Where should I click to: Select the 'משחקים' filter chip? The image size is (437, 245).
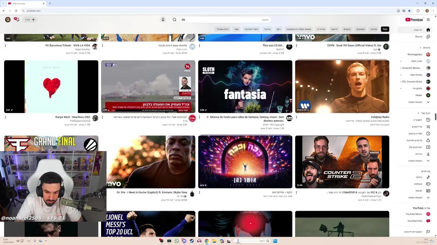coord(361,29)
